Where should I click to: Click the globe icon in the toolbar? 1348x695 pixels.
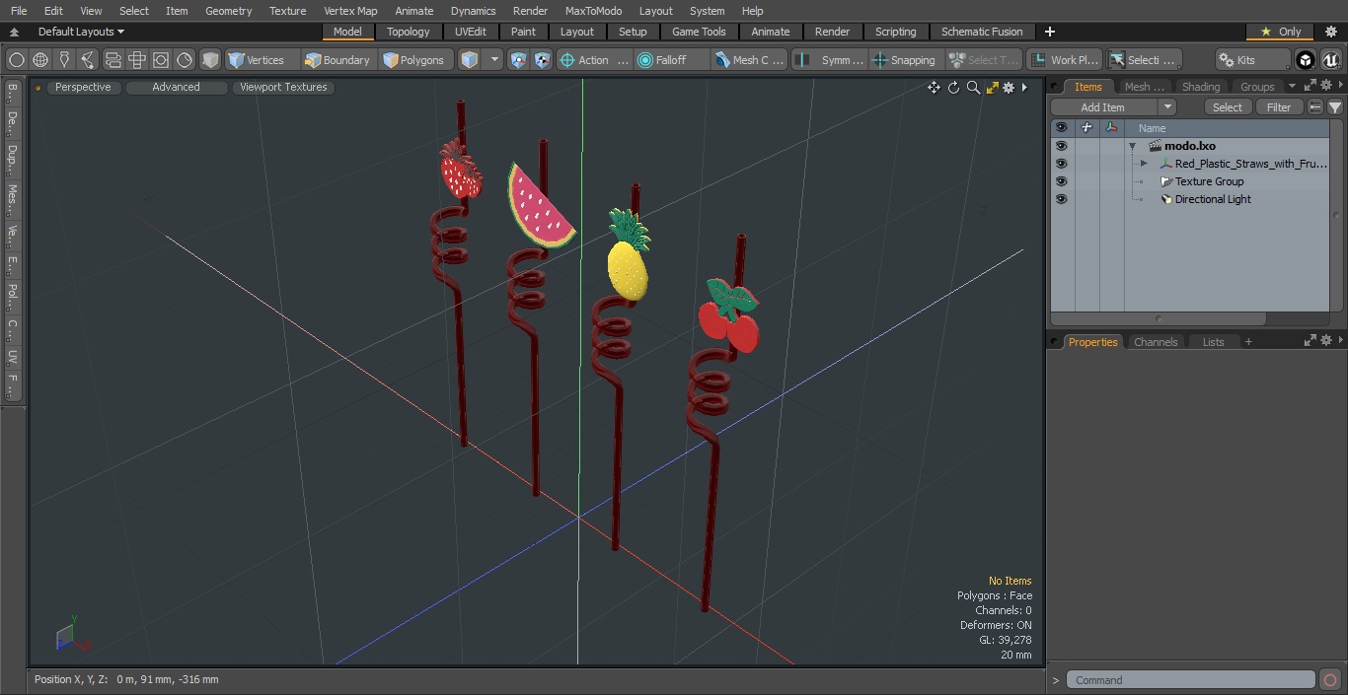(x=40, y=60)
